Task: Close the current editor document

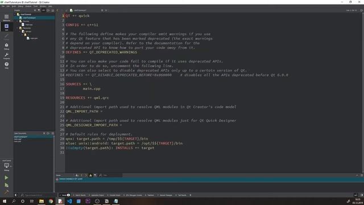Action: (x=106, y=10)
